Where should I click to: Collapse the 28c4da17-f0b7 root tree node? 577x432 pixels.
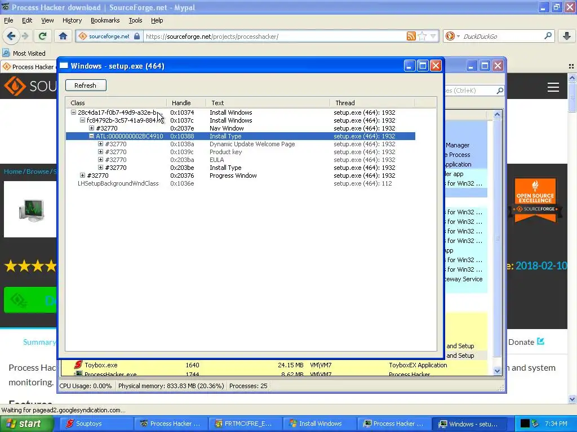[73, 112]
